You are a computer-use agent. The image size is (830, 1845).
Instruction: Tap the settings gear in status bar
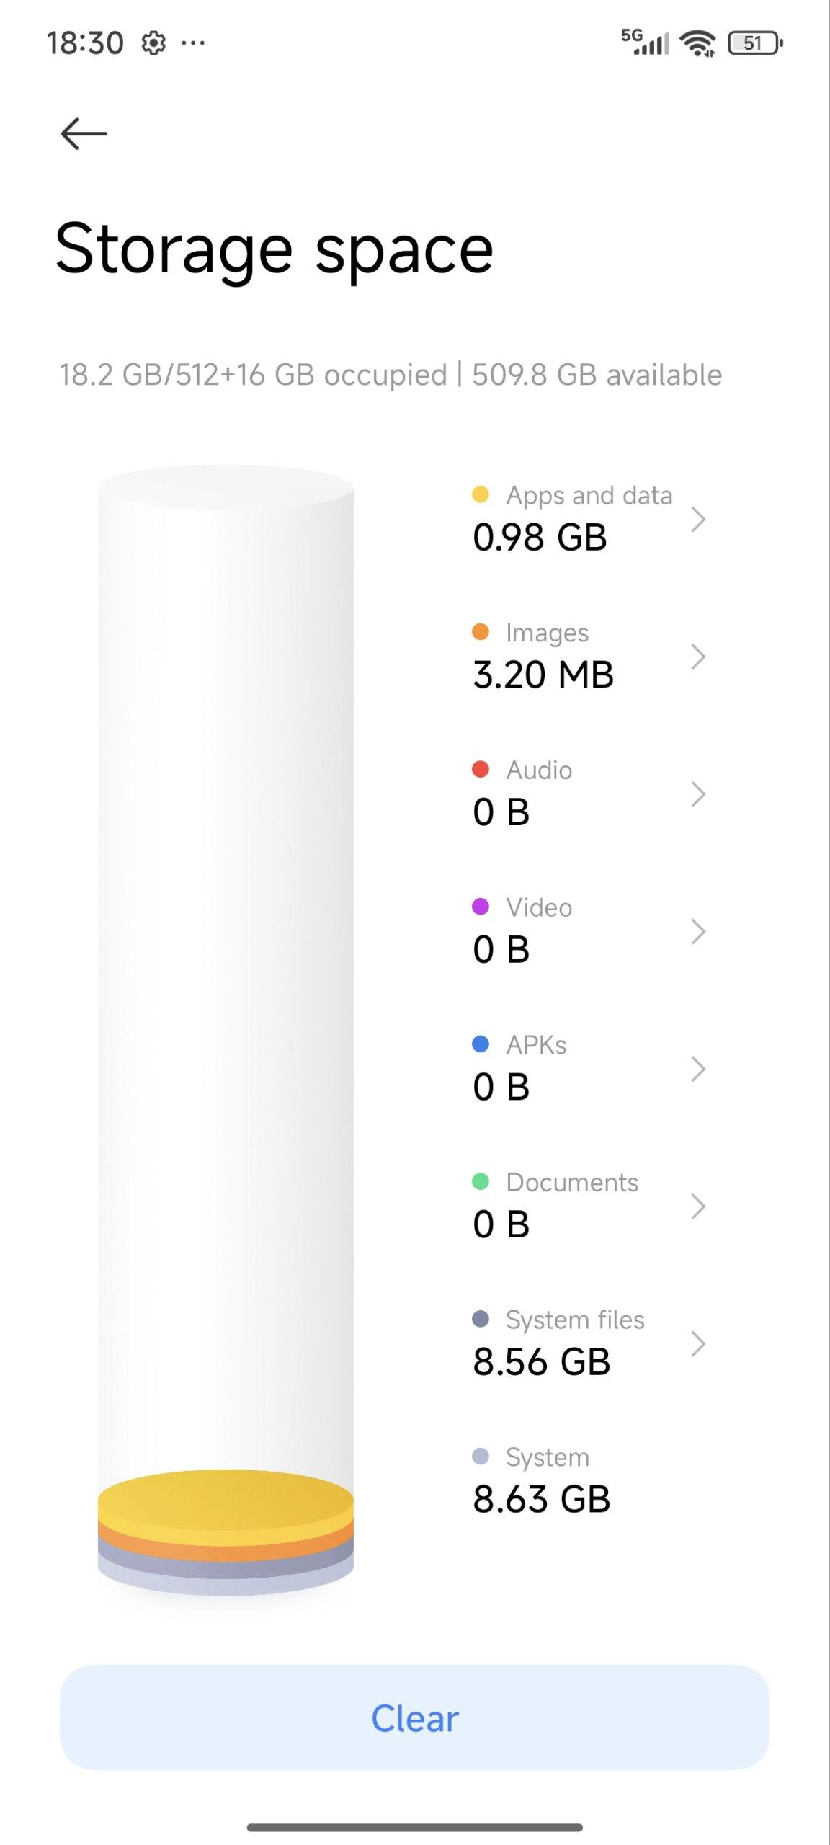coord(153,43)
